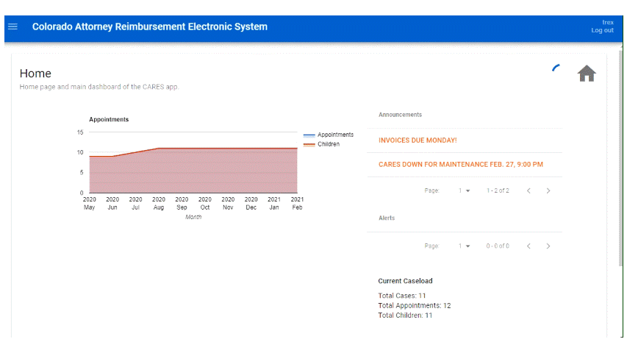Toggle the Appointments legend series

coord(329,135)
